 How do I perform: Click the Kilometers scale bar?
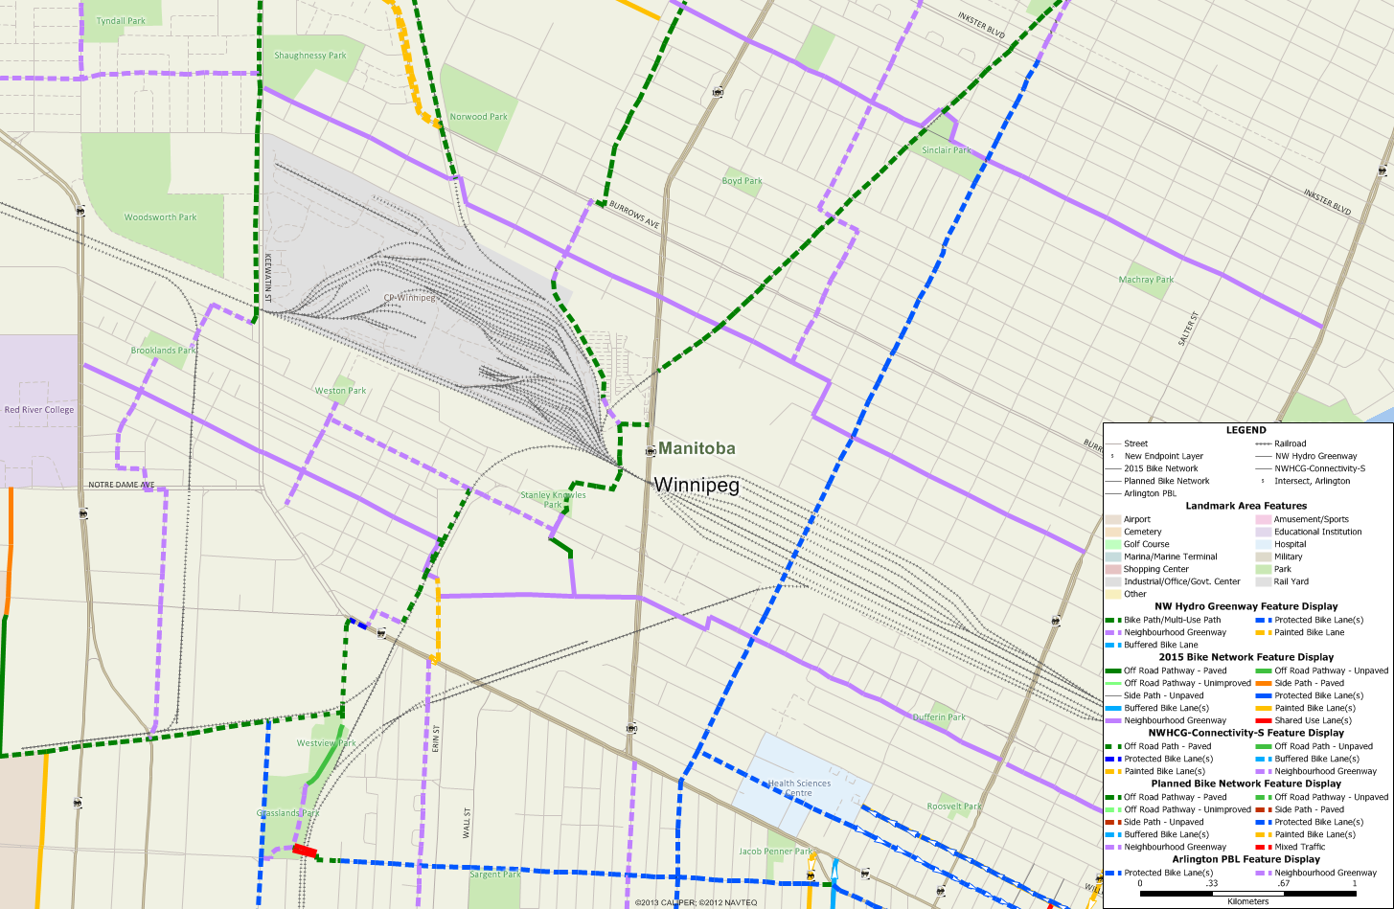coord(1247,894)
